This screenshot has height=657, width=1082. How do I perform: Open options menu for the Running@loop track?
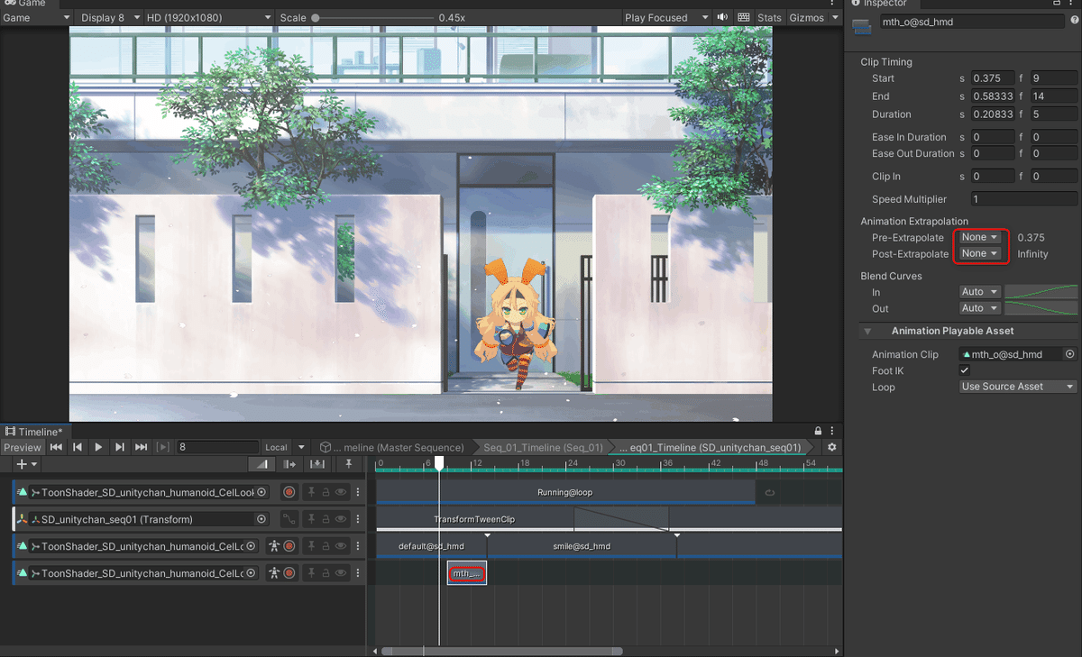(358, 492)
